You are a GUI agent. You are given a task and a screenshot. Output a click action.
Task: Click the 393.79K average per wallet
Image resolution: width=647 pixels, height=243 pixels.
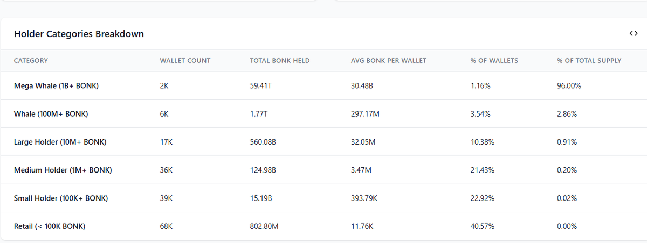pos(364,198)
